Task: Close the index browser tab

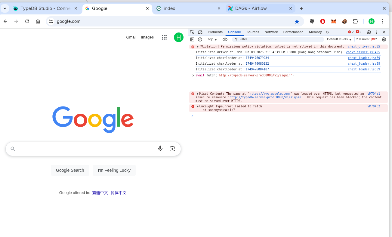Action: tap(219, 8)
